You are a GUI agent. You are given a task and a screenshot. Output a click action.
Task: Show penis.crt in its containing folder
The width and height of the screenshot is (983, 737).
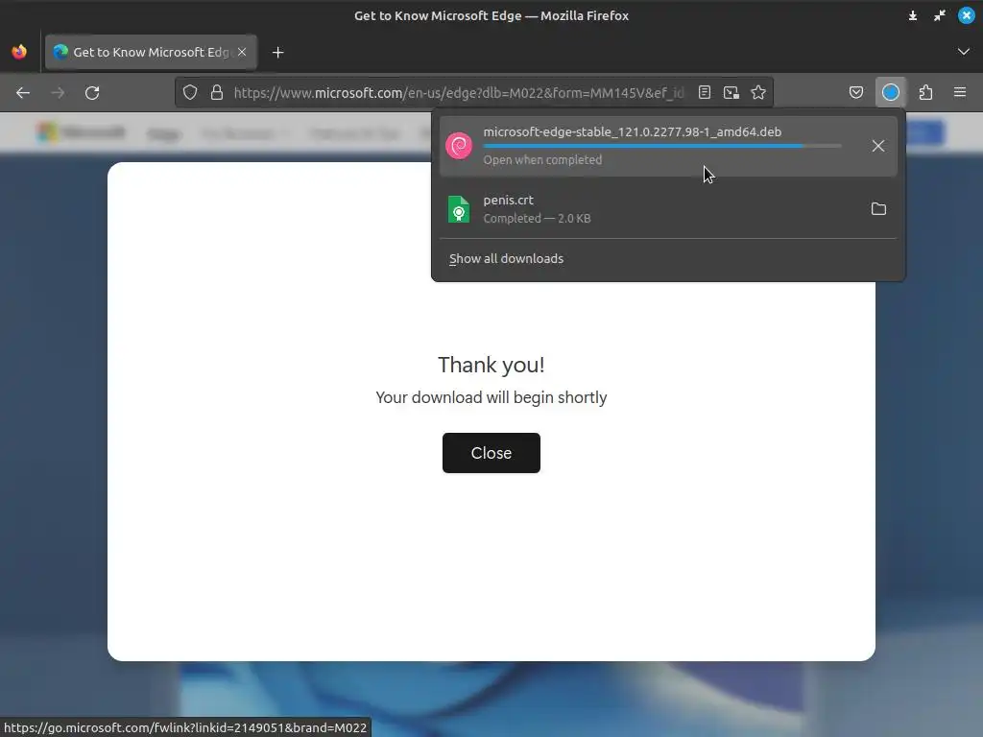tap(879, 208)
